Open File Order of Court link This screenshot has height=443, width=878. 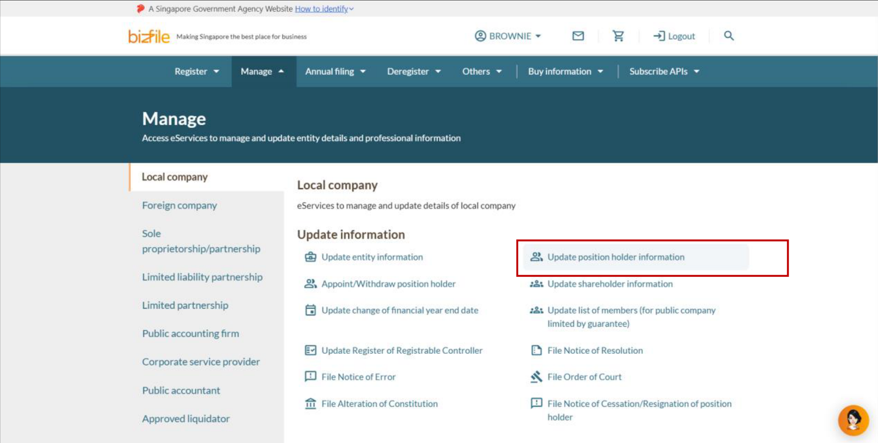pyautogui.click(x=584, y=377)
